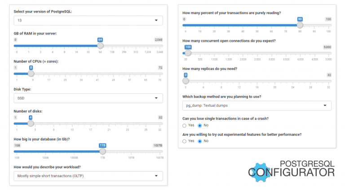
Task: Click the concurrent connections slider handle
Action: tap(188, 53)
